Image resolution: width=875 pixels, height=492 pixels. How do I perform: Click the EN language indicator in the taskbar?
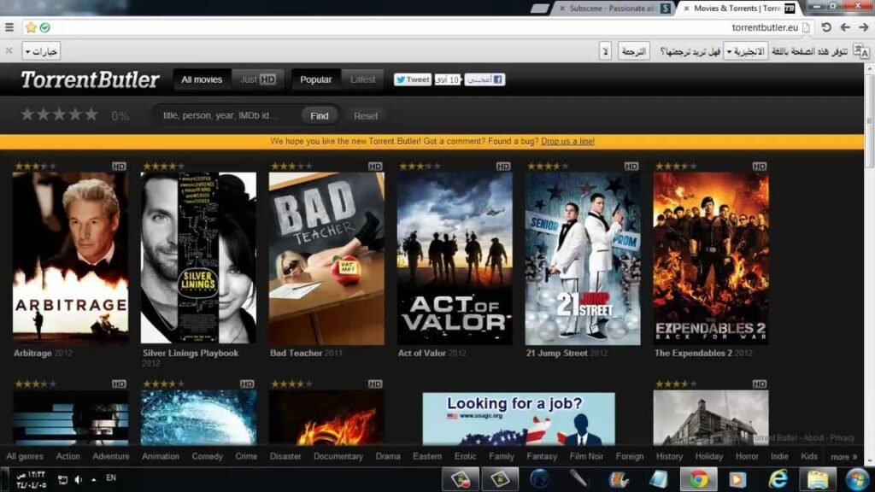coord(111,478)
